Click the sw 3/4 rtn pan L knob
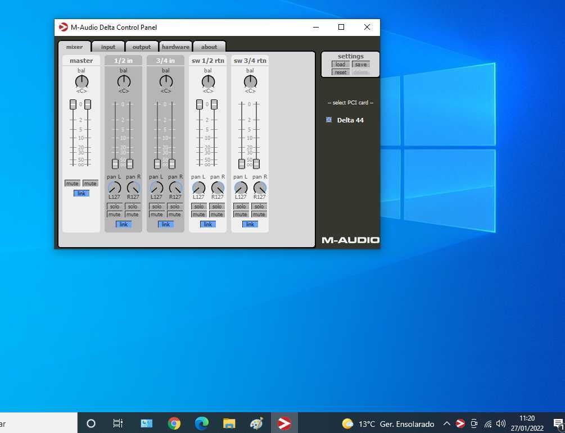 pyautogui.click(x=241, y=188)
